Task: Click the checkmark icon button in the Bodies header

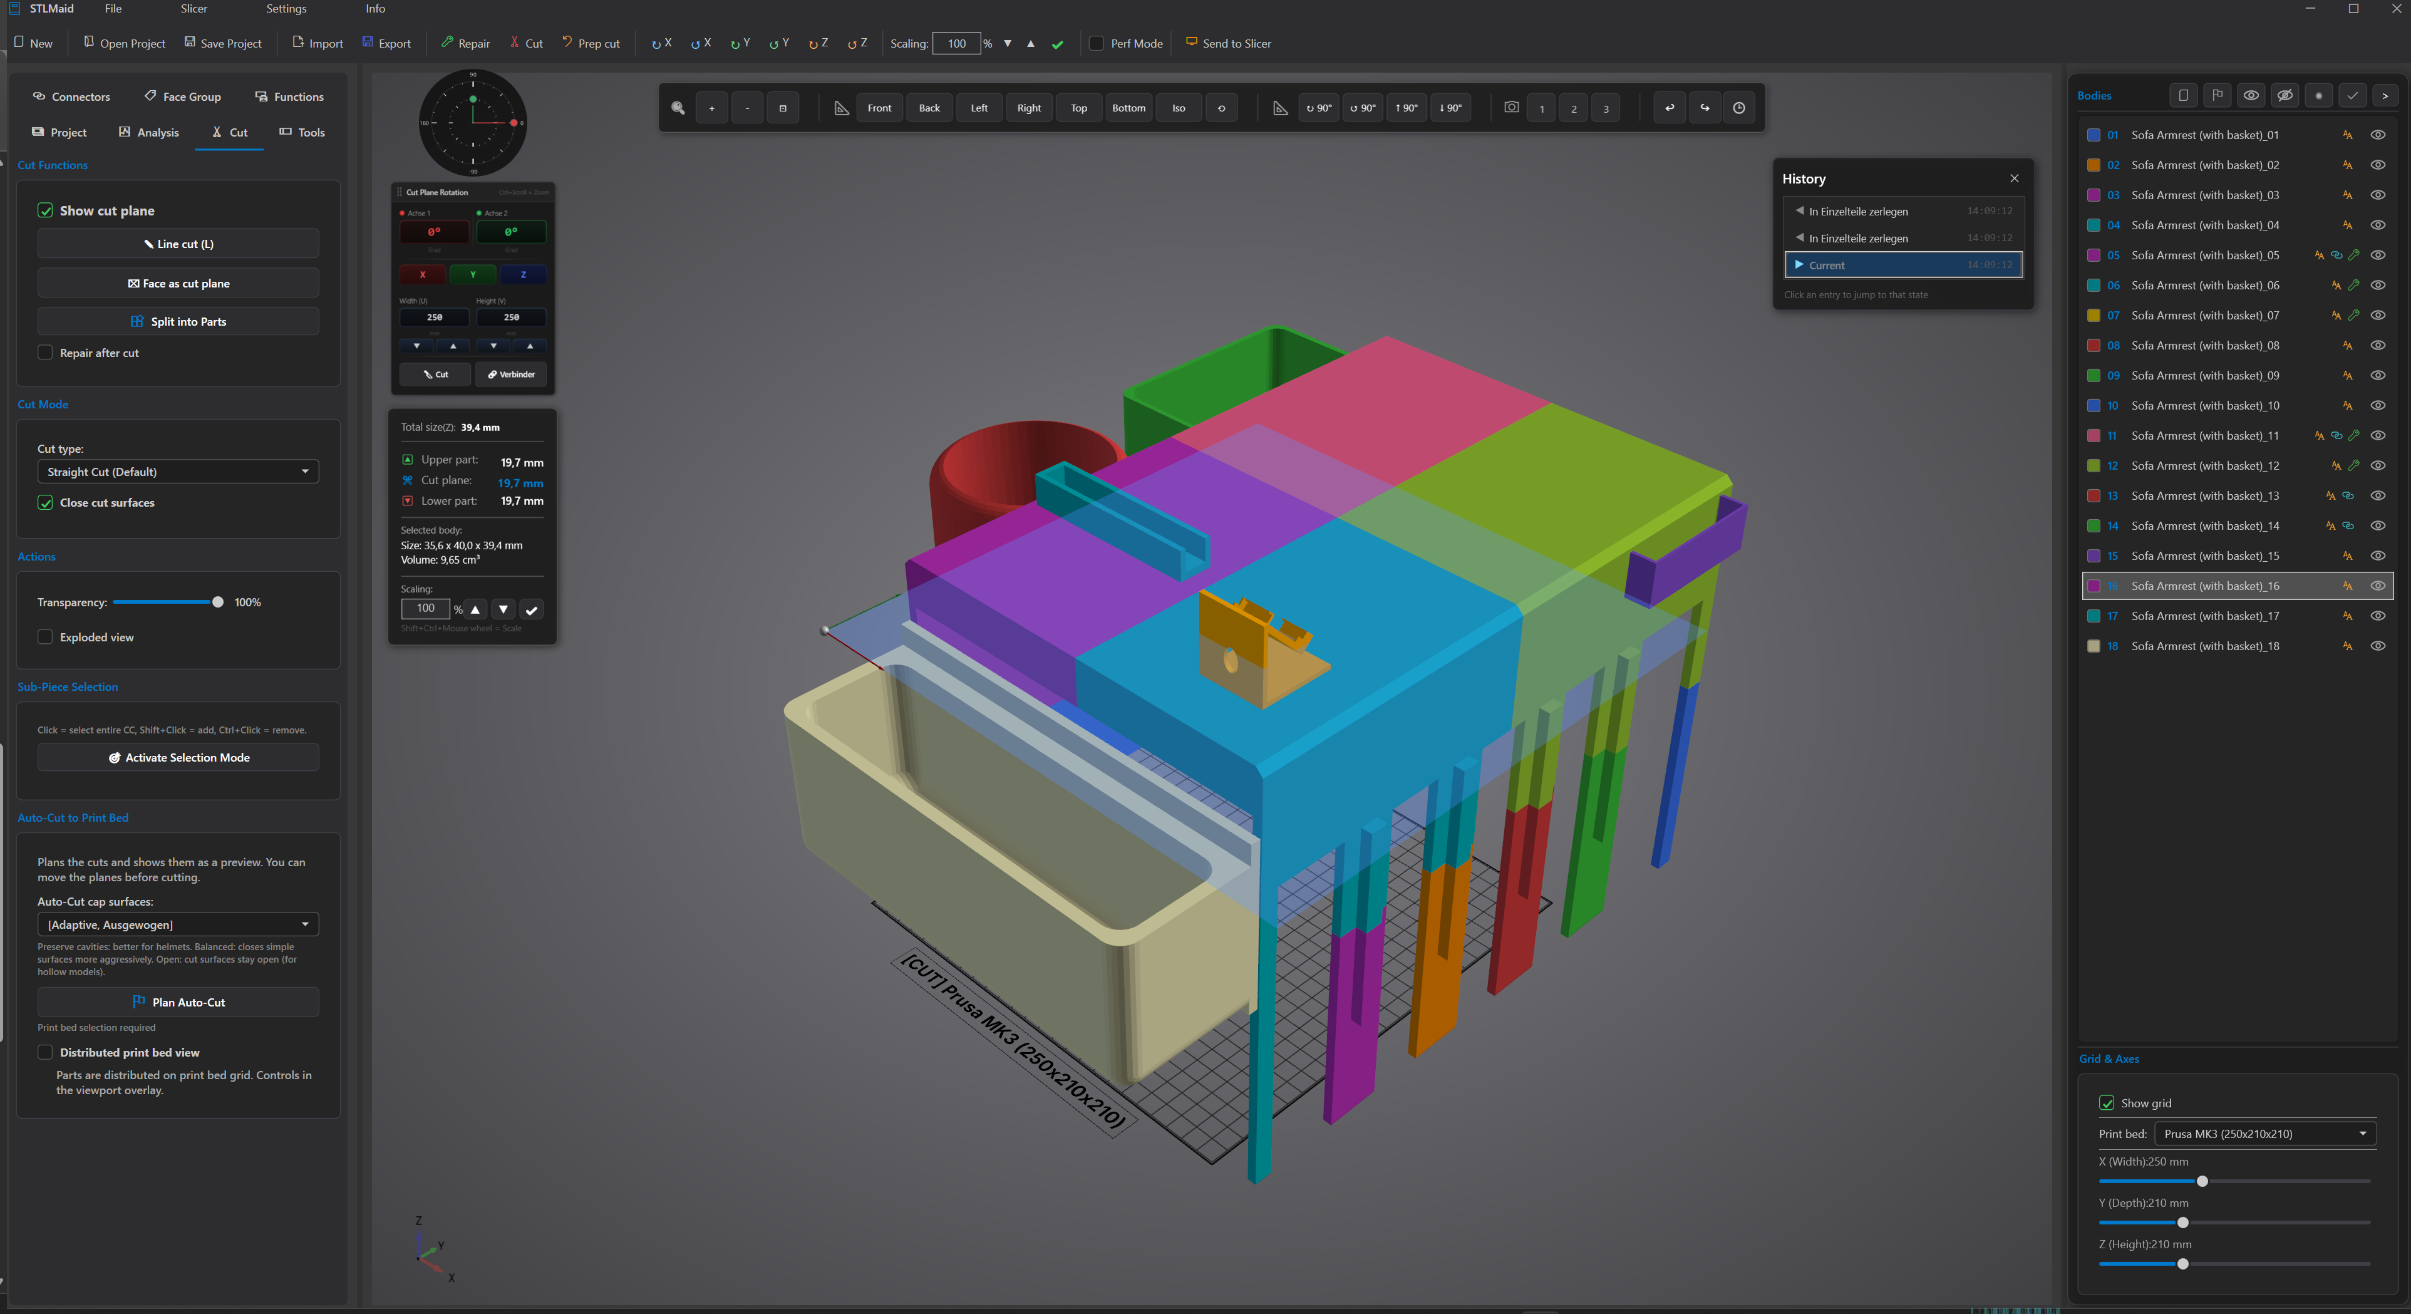Action: 2352,95
